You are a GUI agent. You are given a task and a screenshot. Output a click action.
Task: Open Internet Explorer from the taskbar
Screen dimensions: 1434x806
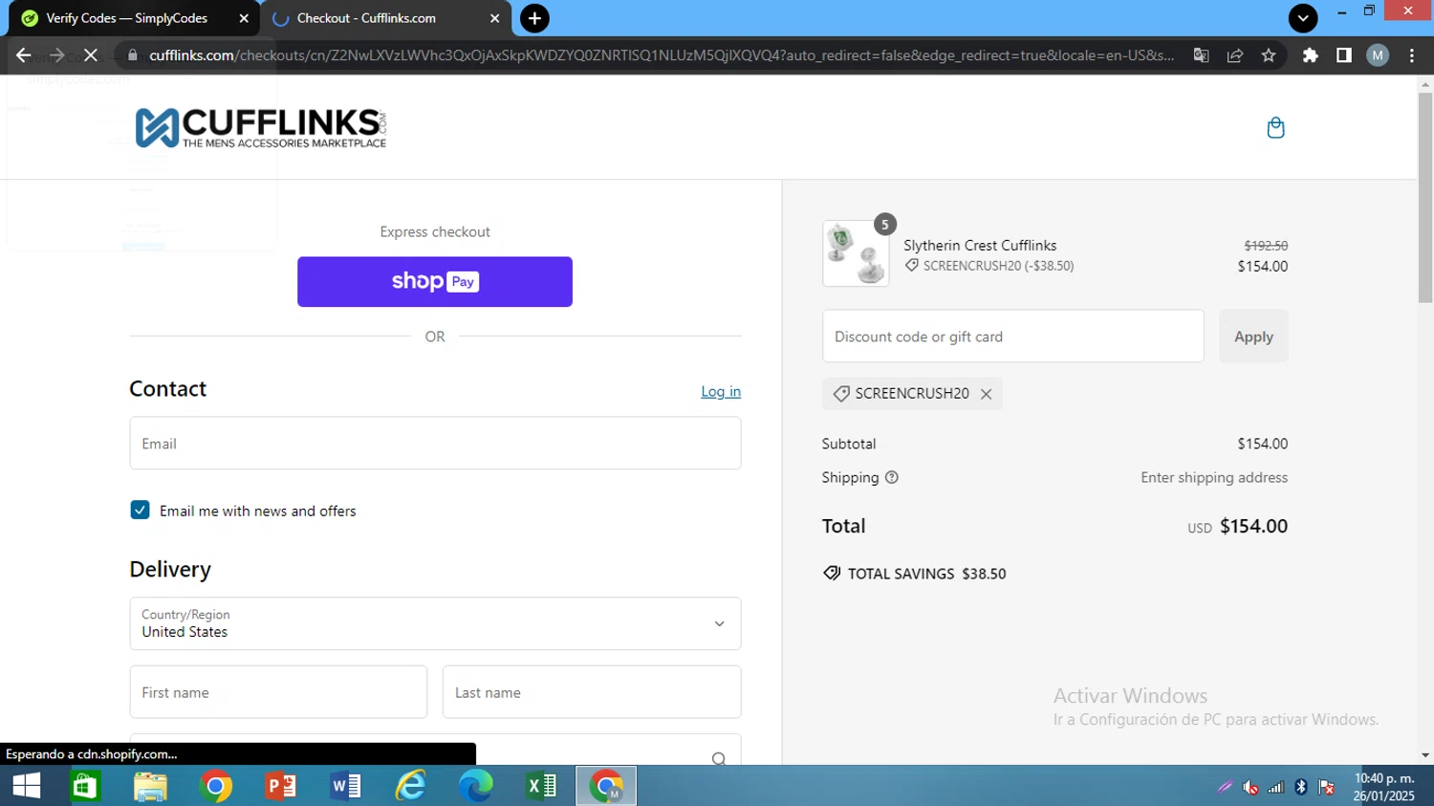(x=410, y=786)
